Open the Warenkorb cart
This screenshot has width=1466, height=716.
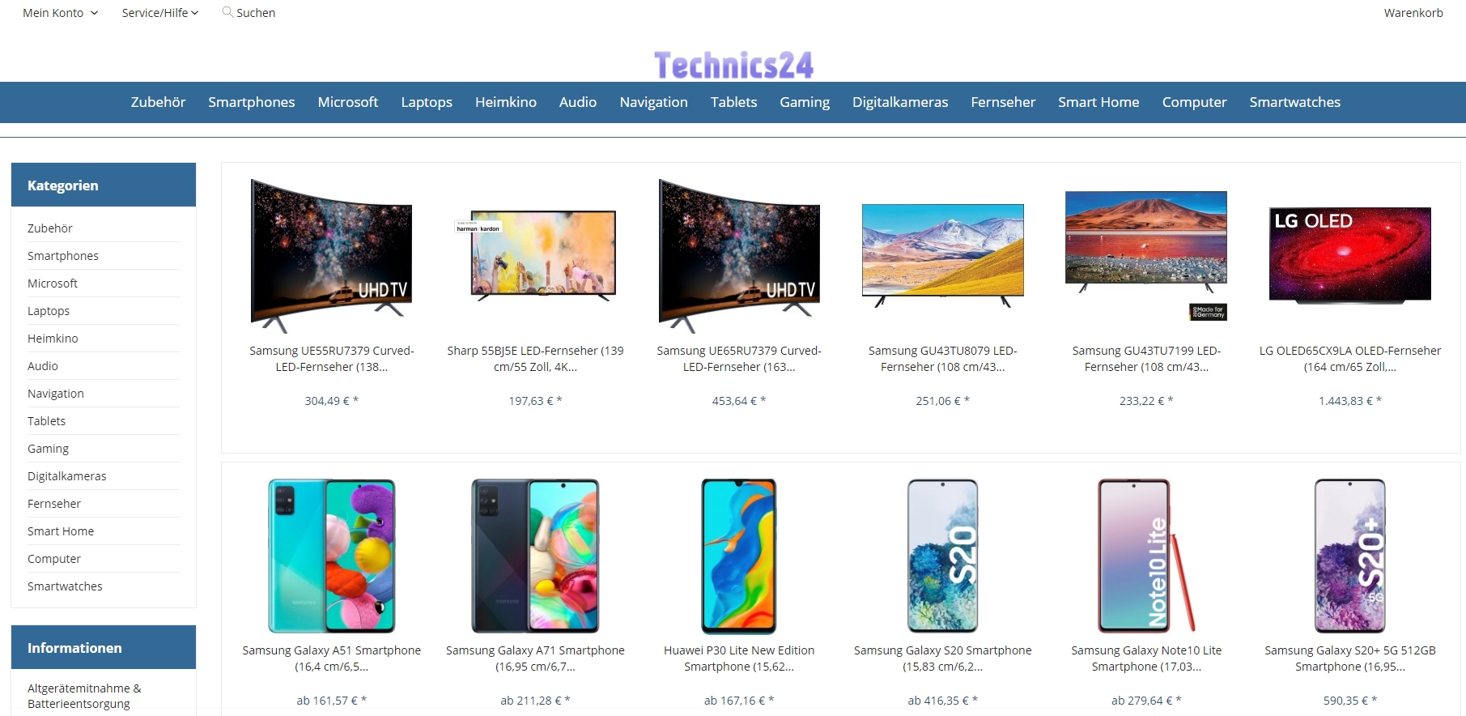click(x=1413, y=13)
